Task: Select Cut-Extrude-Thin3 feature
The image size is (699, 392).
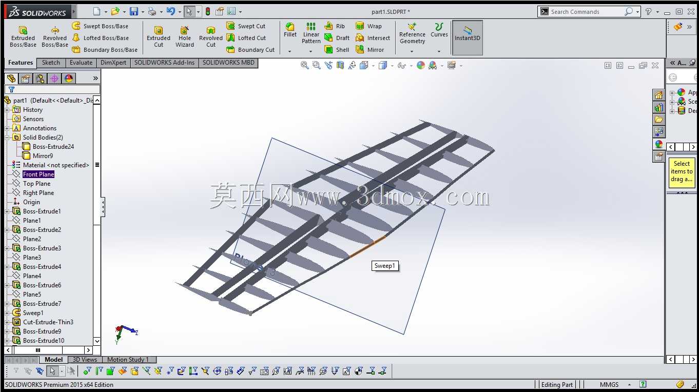Action: pyautogui.click(x=48, y=322)
